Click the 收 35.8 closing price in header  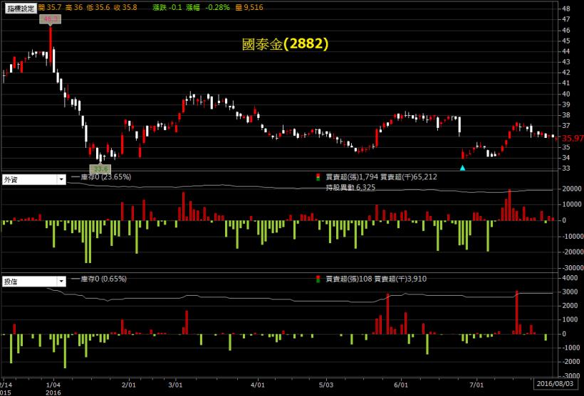pos(125,7)
